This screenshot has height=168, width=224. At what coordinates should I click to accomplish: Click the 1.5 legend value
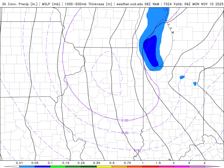(158, 163)
